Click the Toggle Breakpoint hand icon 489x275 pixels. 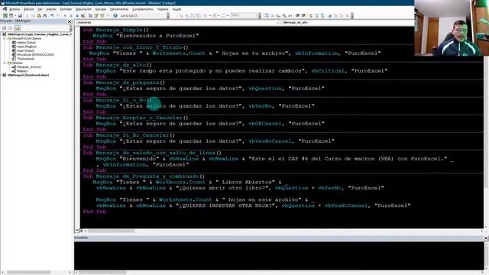point(311,15)
